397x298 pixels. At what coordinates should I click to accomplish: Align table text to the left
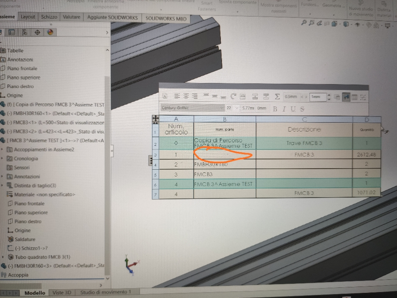[177, 96]
